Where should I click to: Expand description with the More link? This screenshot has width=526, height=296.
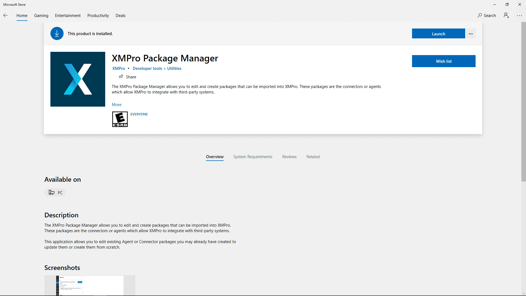[x=116, y=104]
